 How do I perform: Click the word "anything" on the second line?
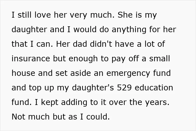click(129, 30)
